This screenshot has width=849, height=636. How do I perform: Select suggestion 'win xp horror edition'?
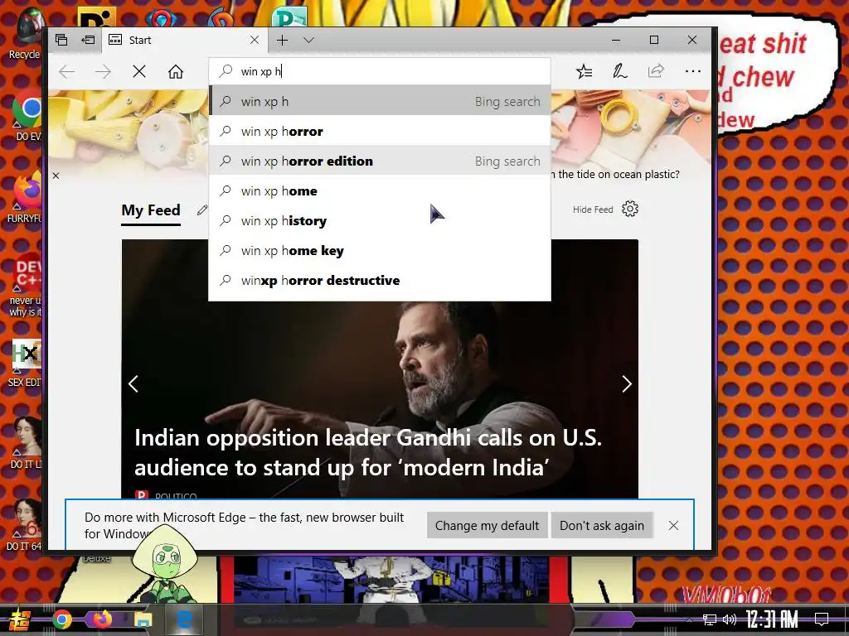coord(380,161)
